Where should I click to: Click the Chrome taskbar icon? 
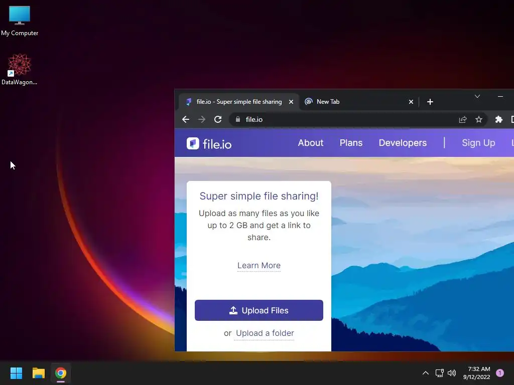61,373
